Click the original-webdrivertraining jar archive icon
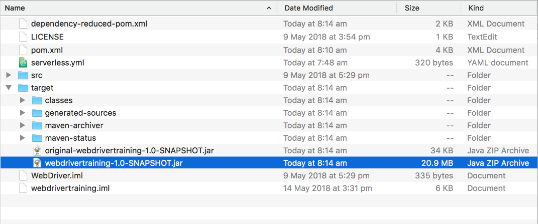 [37, 150]
